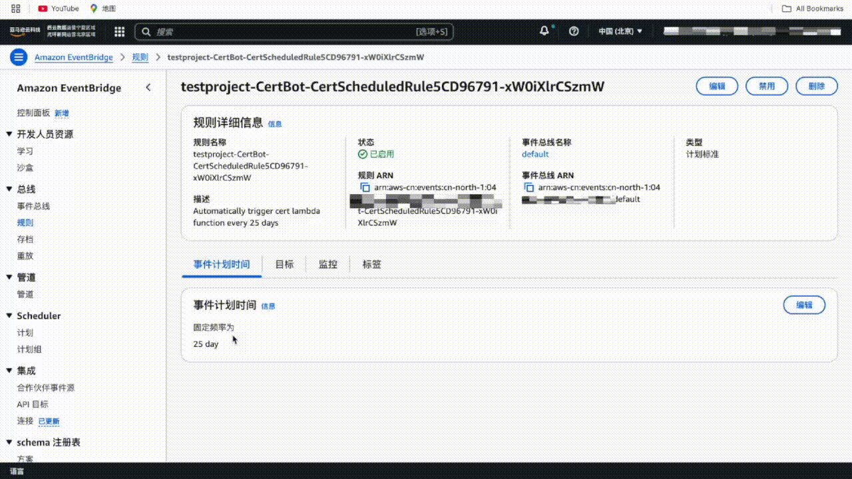Viewport: 852px width, 479px height.
Task: Click the 25 day schedule value
Action: point(206,344)
